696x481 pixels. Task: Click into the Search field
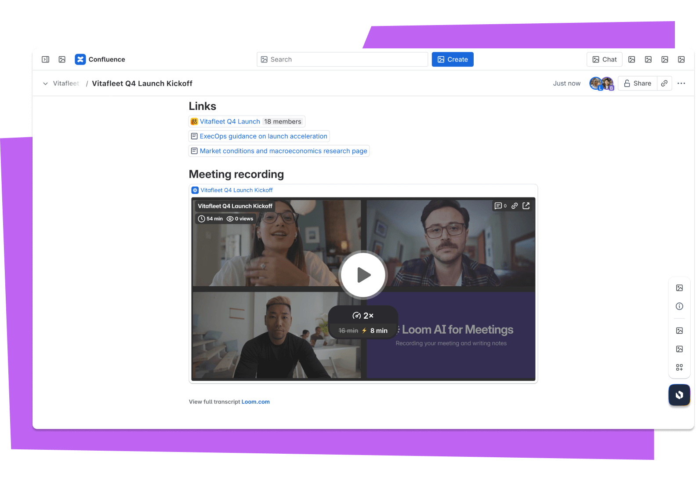342,59
